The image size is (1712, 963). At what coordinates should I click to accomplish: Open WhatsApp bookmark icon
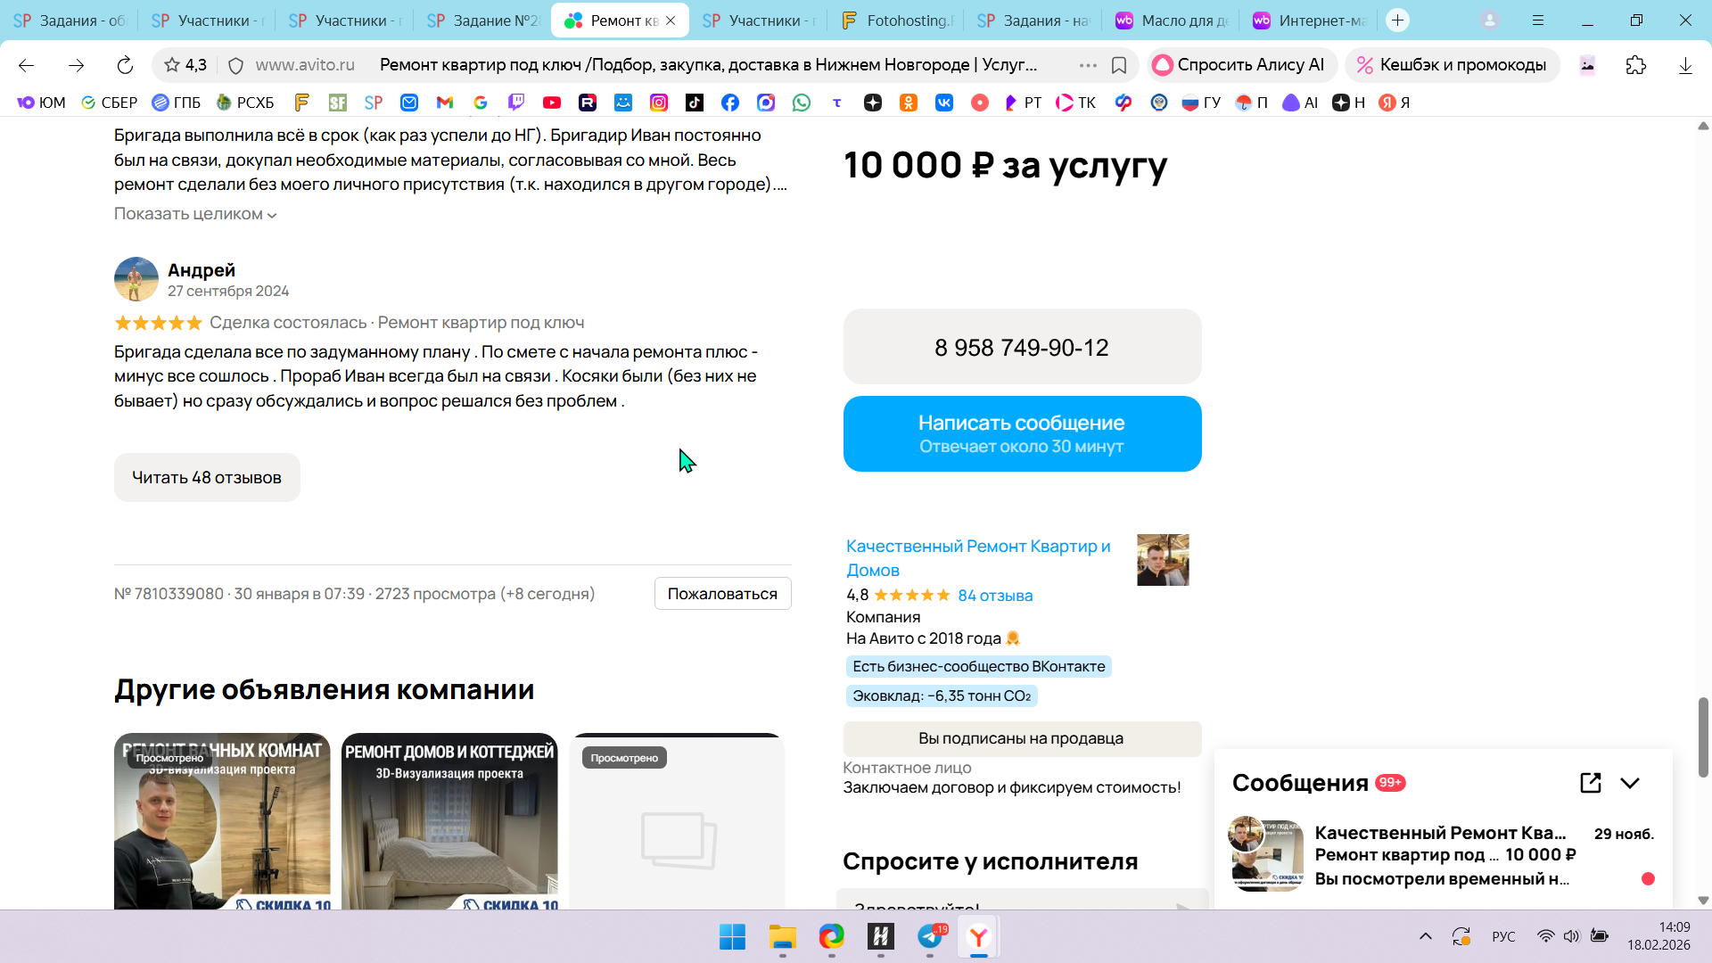[802, 103]
